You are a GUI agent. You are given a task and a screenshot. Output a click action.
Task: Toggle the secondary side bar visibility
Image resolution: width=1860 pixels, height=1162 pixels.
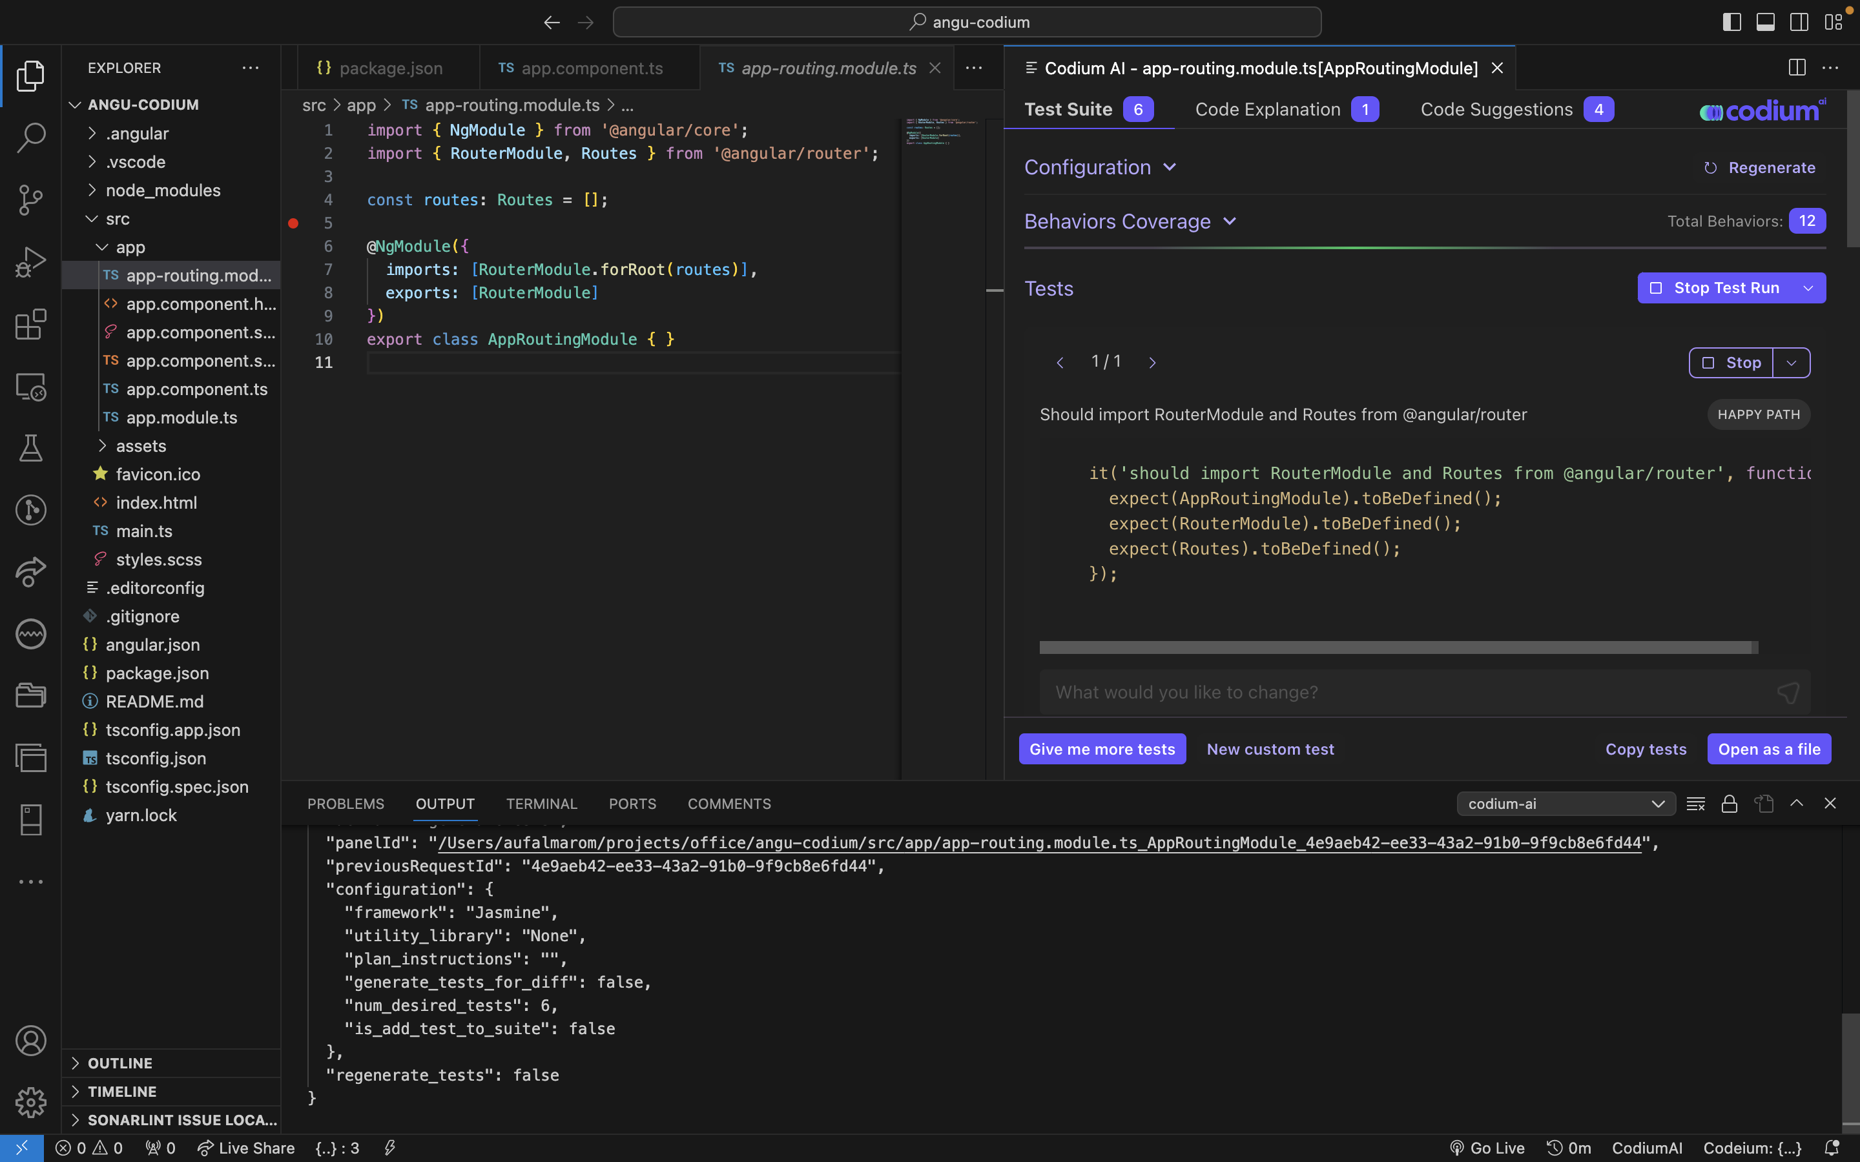pyautogui.click(x=1799, y=21)
